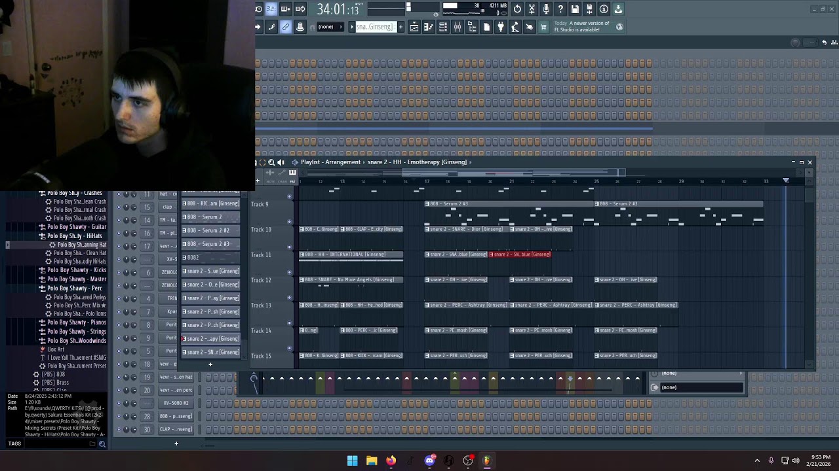This screenshot has width=839, height=471.
Task: Open the plugin picker plug icon
Action: 501,27
